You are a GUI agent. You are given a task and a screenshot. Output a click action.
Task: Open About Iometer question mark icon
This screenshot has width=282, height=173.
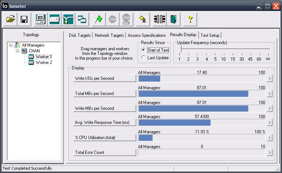tap(190, 20)
